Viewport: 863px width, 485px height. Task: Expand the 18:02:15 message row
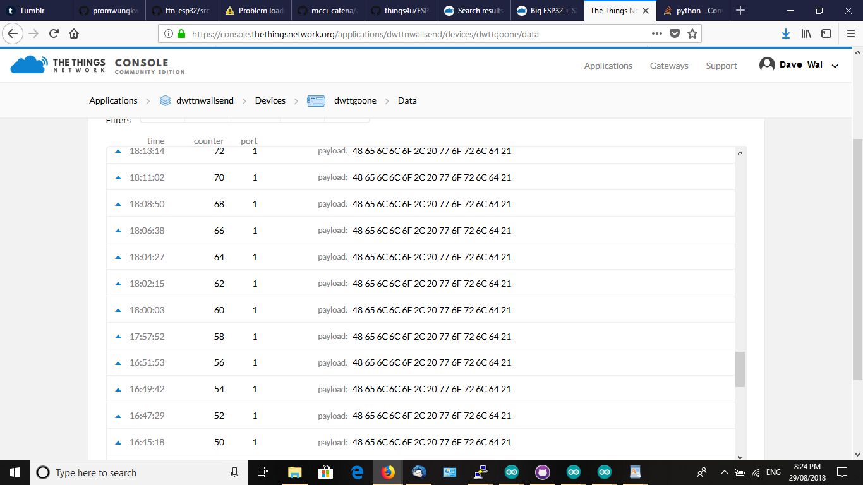[118, 284]
